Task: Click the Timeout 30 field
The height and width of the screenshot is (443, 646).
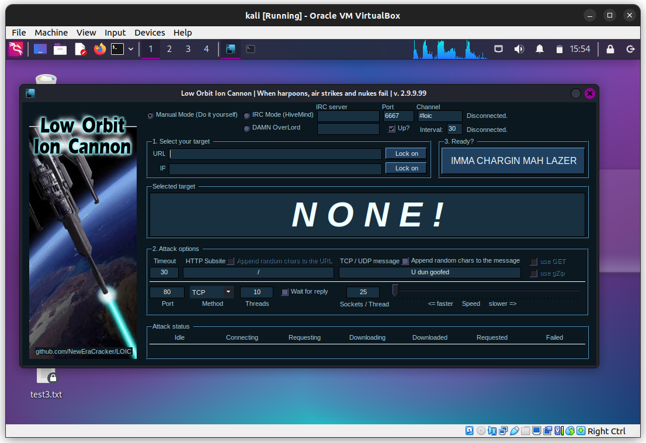Action: [164, 273]
